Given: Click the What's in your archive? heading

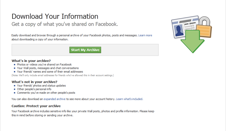Looking at the screenshot, I should 31,61.
